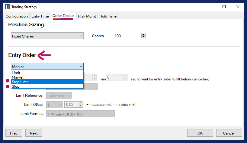
Task: Click the seconds wait time field
Action: (x=115, y=78)
